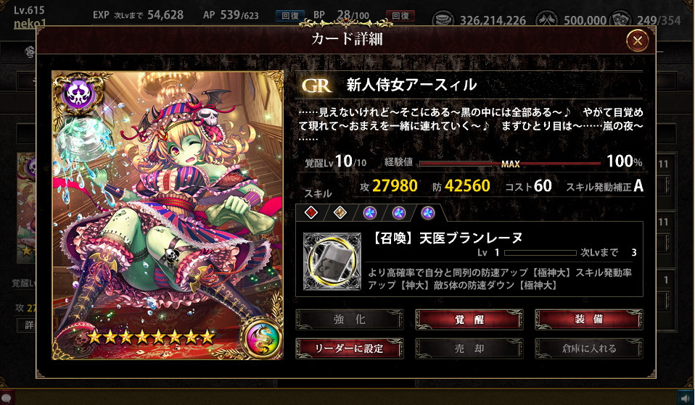Set card as leader with リーダーに設定
Viewport: 695px width, 405px height.
click(x=350, y=348)
